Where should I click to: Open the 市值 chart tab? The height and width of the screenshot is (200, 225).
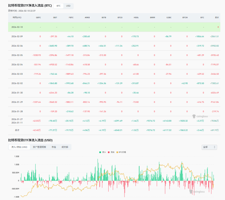tap(53, 147)
